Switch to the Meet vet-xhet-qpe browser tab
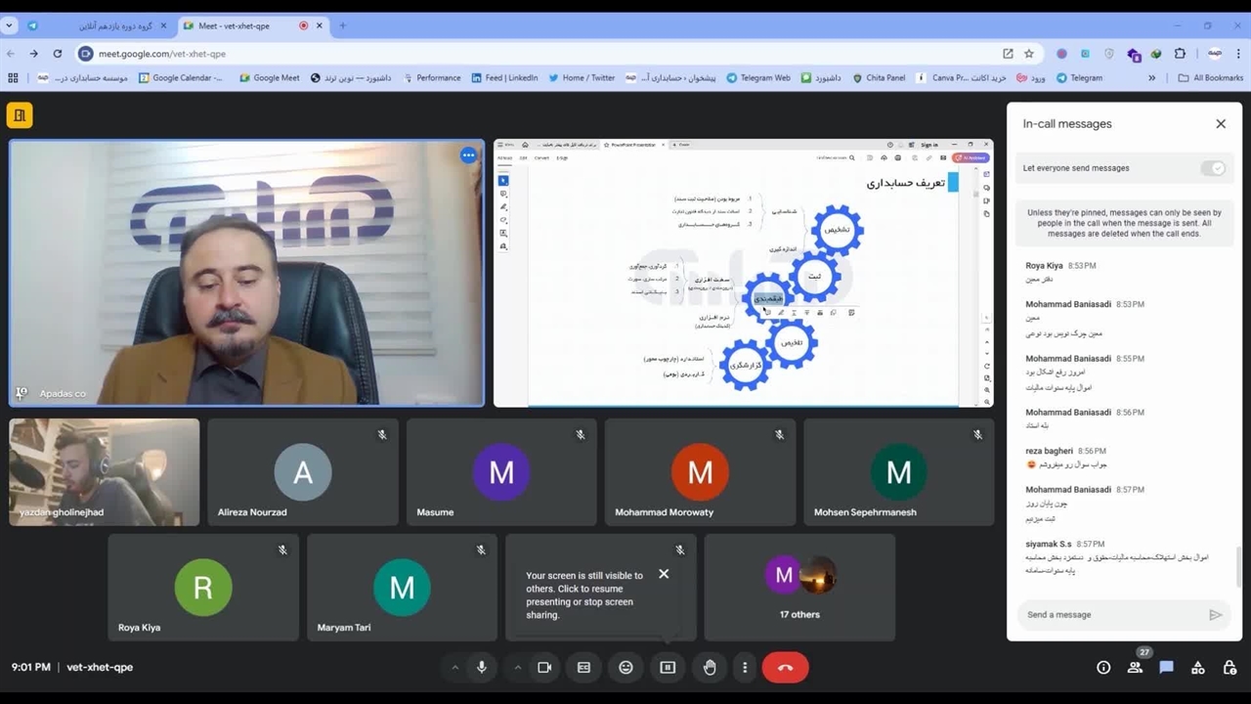This screenshot has width=1251, height=704. [235, 26]
